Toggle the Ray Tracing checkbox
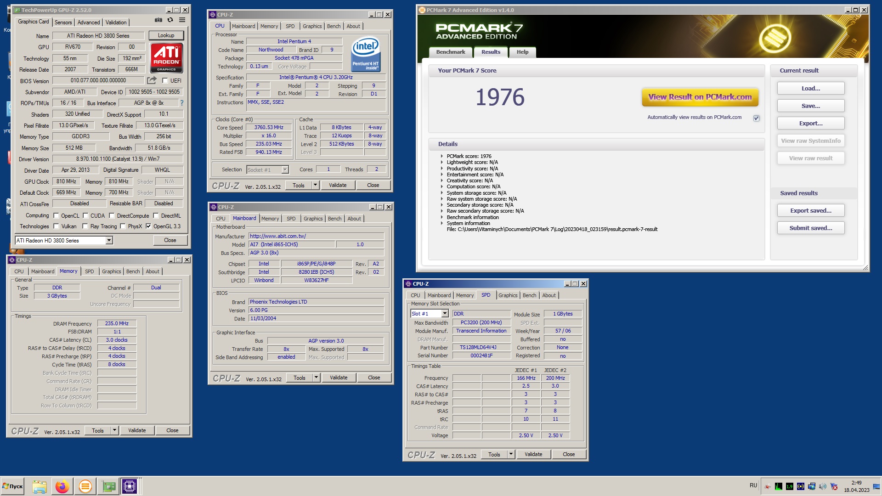Viewport: 882px width, 496px height. (x=85, y=226)
